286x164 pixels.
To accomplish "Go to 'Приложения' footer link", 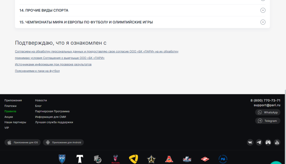I will coord(13,100).
